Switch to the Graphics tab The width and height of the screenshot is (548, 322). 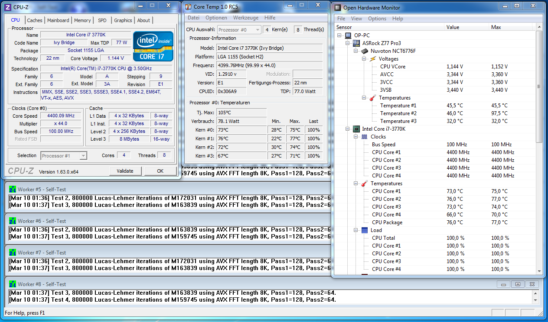[123, 20]
